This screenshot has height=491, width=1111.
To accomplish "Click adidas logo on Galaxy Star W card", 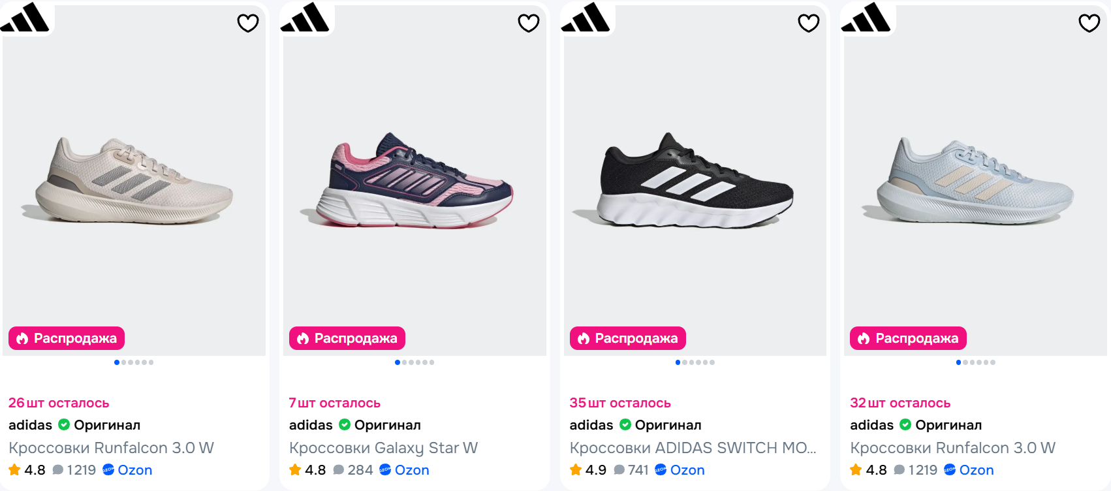I will 305,18.
